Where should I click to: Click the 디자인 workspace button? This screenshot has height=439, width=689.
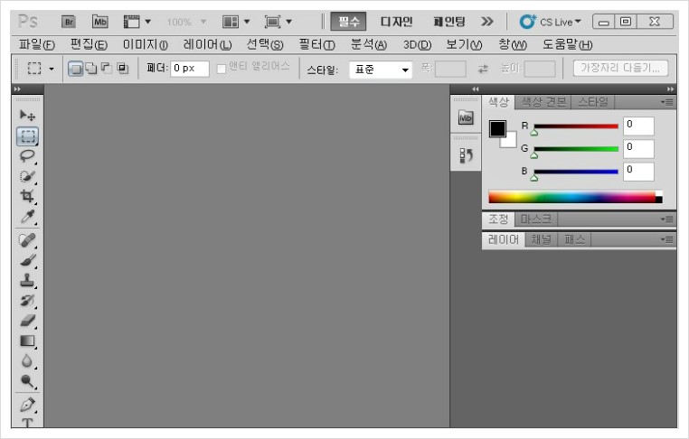click(x=396, y=21)
